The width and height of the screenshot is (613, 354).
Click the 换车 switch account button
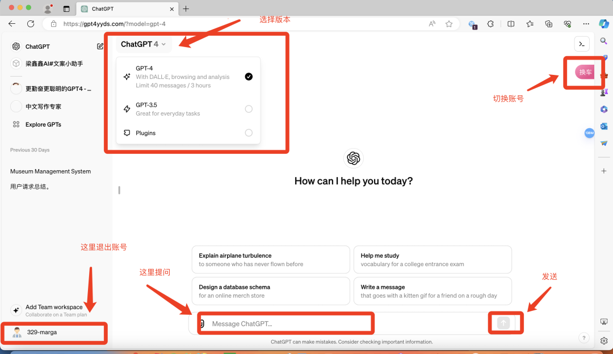click(x=585, y=72)
